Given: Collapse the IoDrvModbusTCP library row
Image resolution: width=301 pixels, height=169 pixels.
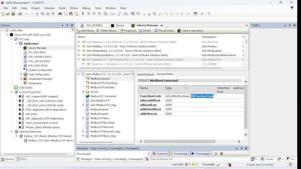Looking at the screenshot, I should pyautogui.click(x=79, y=60).
